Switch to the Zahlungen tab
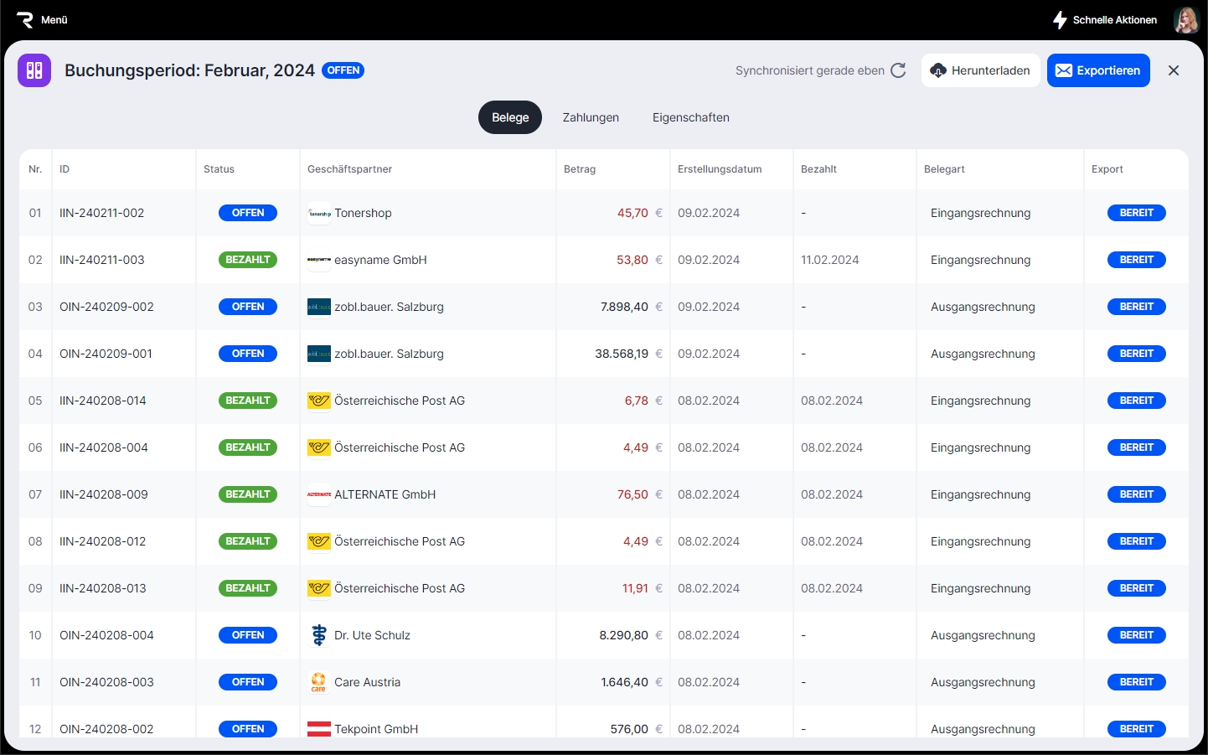This screenshot has height=755, width=1208. (x=591, y=117)
